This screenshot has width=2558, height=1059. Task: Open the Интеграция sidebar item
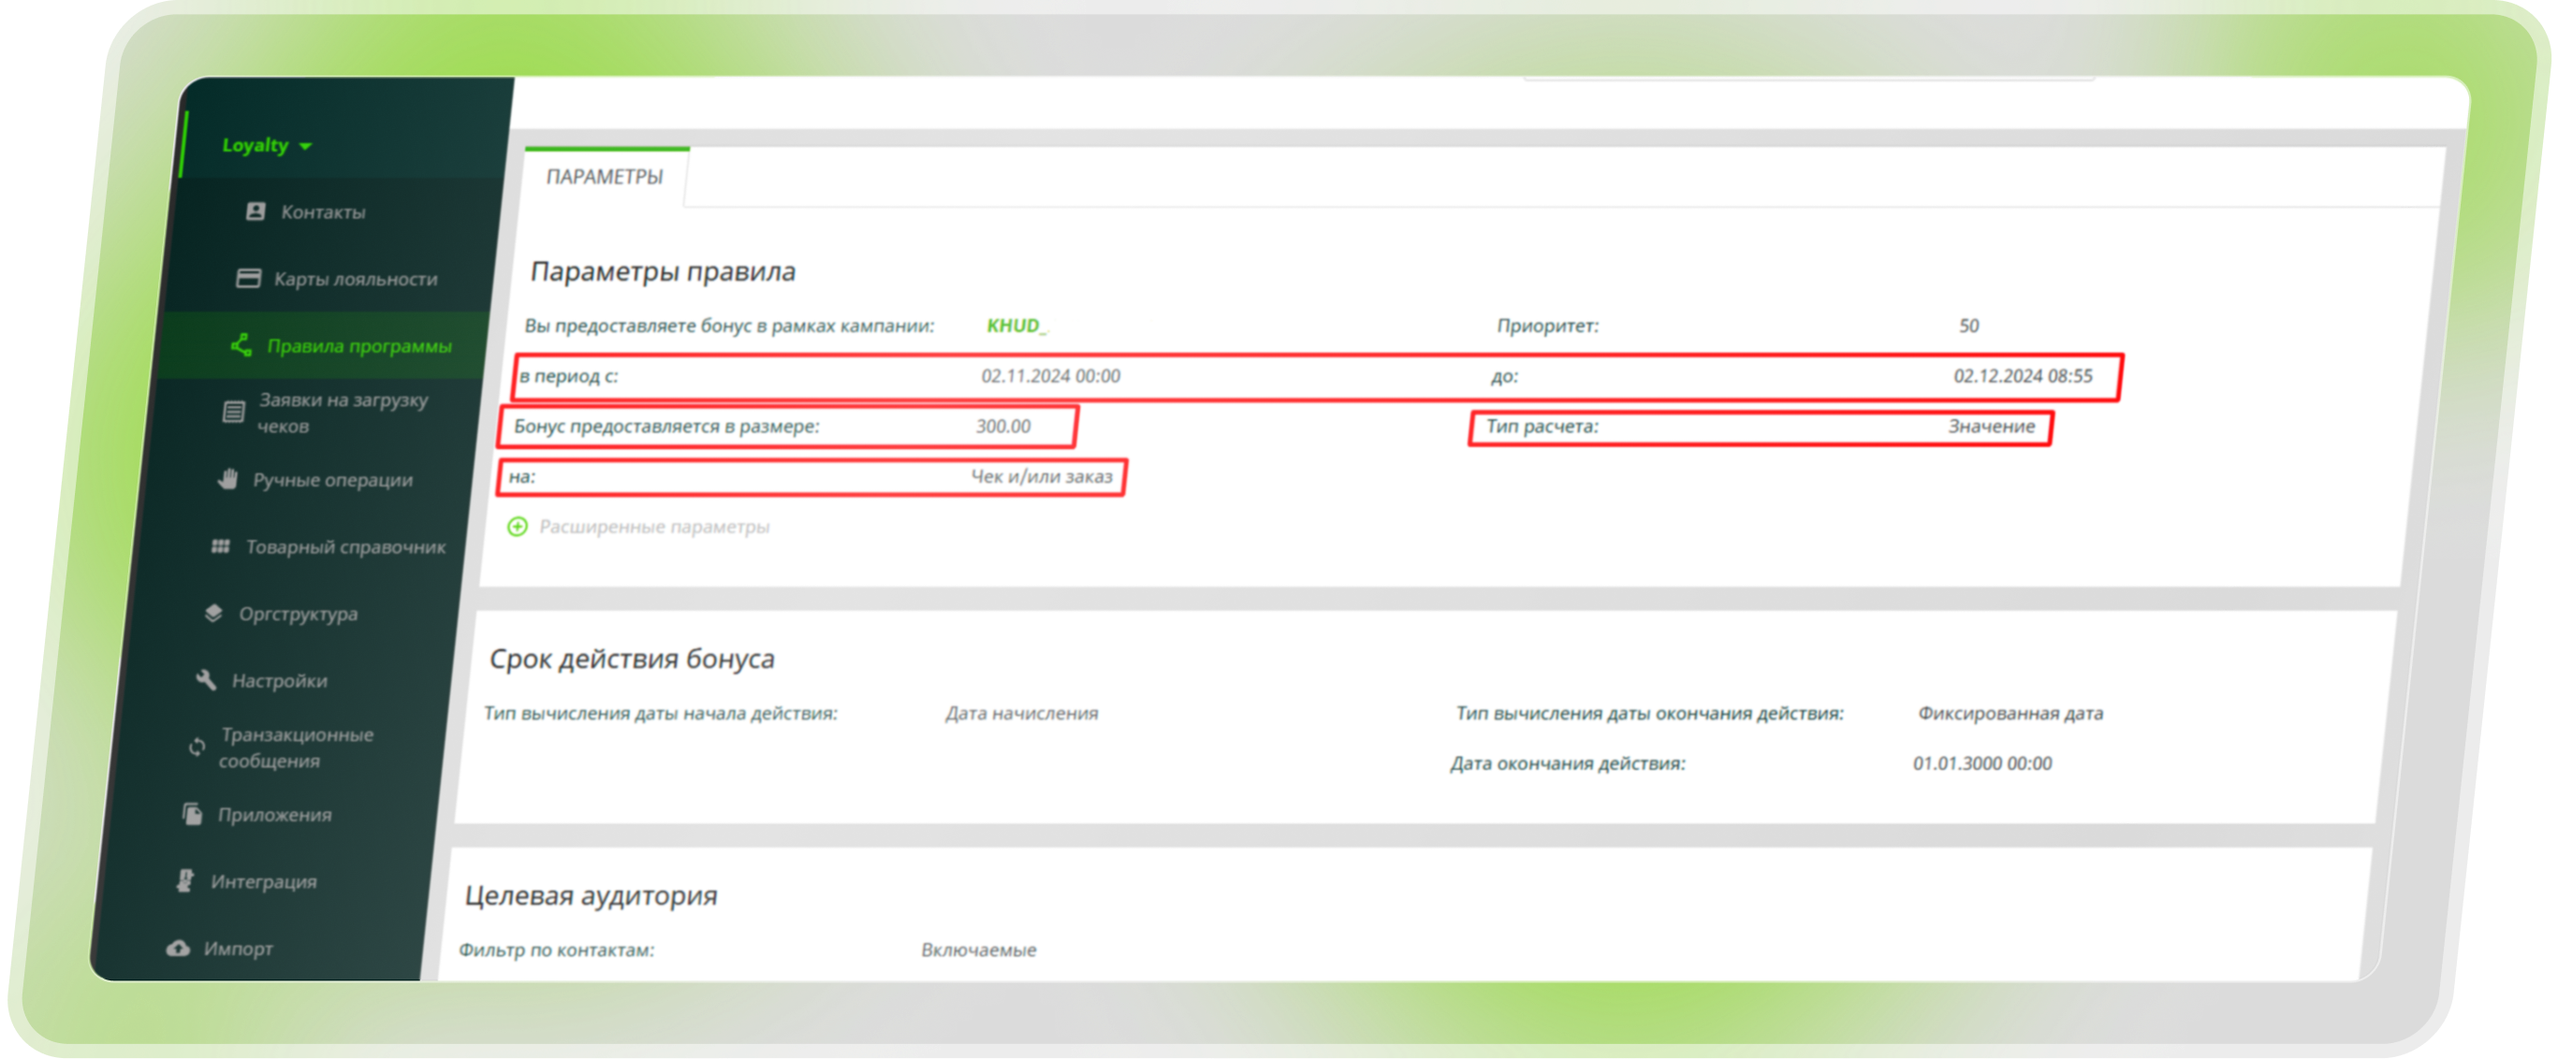(x=263, y=881)
